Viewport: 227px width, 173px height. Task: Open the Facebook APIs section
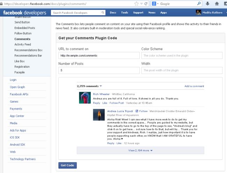tap(19, 94)
